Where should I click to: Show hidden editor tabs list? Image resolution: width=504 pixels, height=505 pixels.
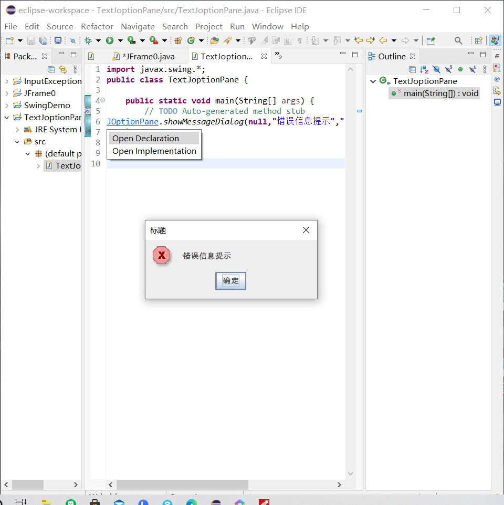tap(278, 56)
